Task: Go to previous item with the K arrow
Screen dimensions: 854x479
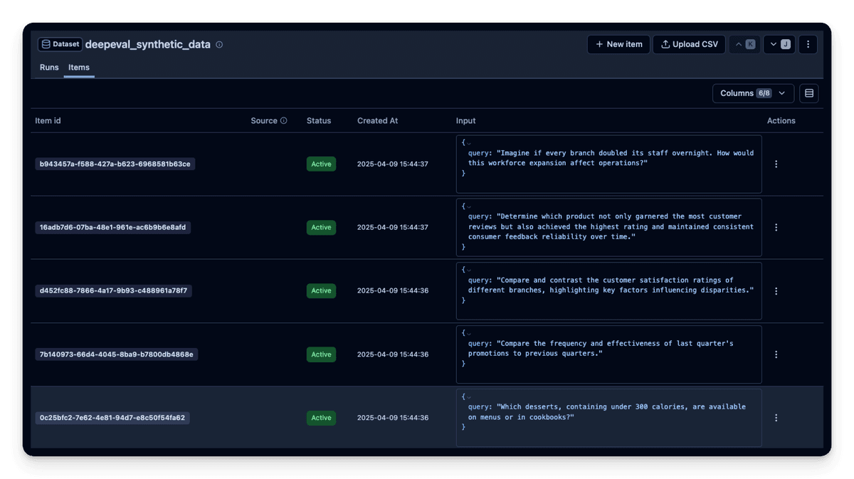Action: pos(744,44)
